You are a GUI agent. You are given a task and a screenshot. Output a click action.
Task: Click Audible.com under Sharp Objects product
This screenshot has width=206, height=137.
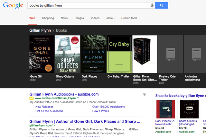(x=187, y=132)
